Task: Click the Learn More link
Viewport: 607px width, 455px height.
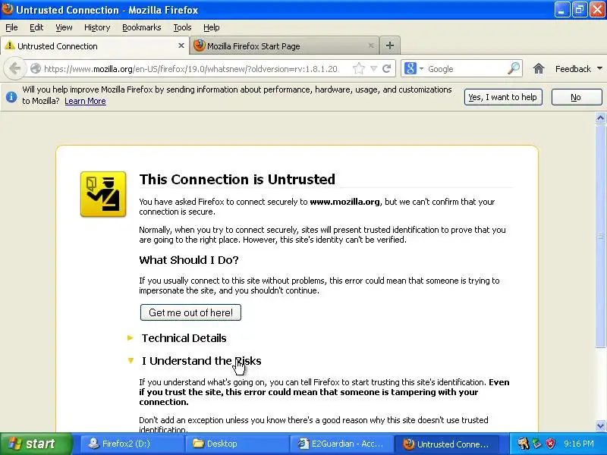Action: point(85,101)
